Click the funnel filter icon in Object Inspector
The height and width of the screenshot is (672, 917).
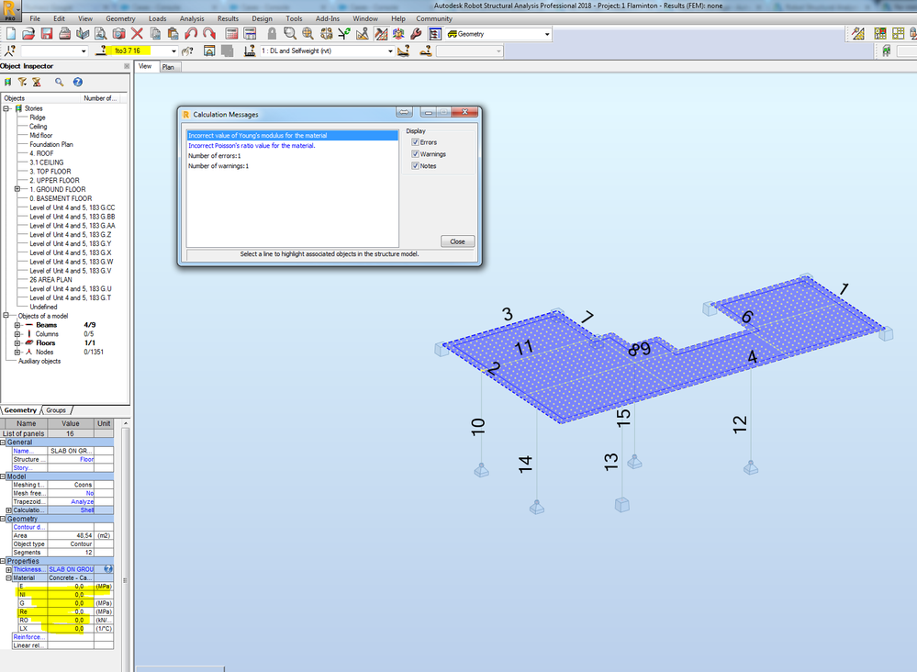22,82
